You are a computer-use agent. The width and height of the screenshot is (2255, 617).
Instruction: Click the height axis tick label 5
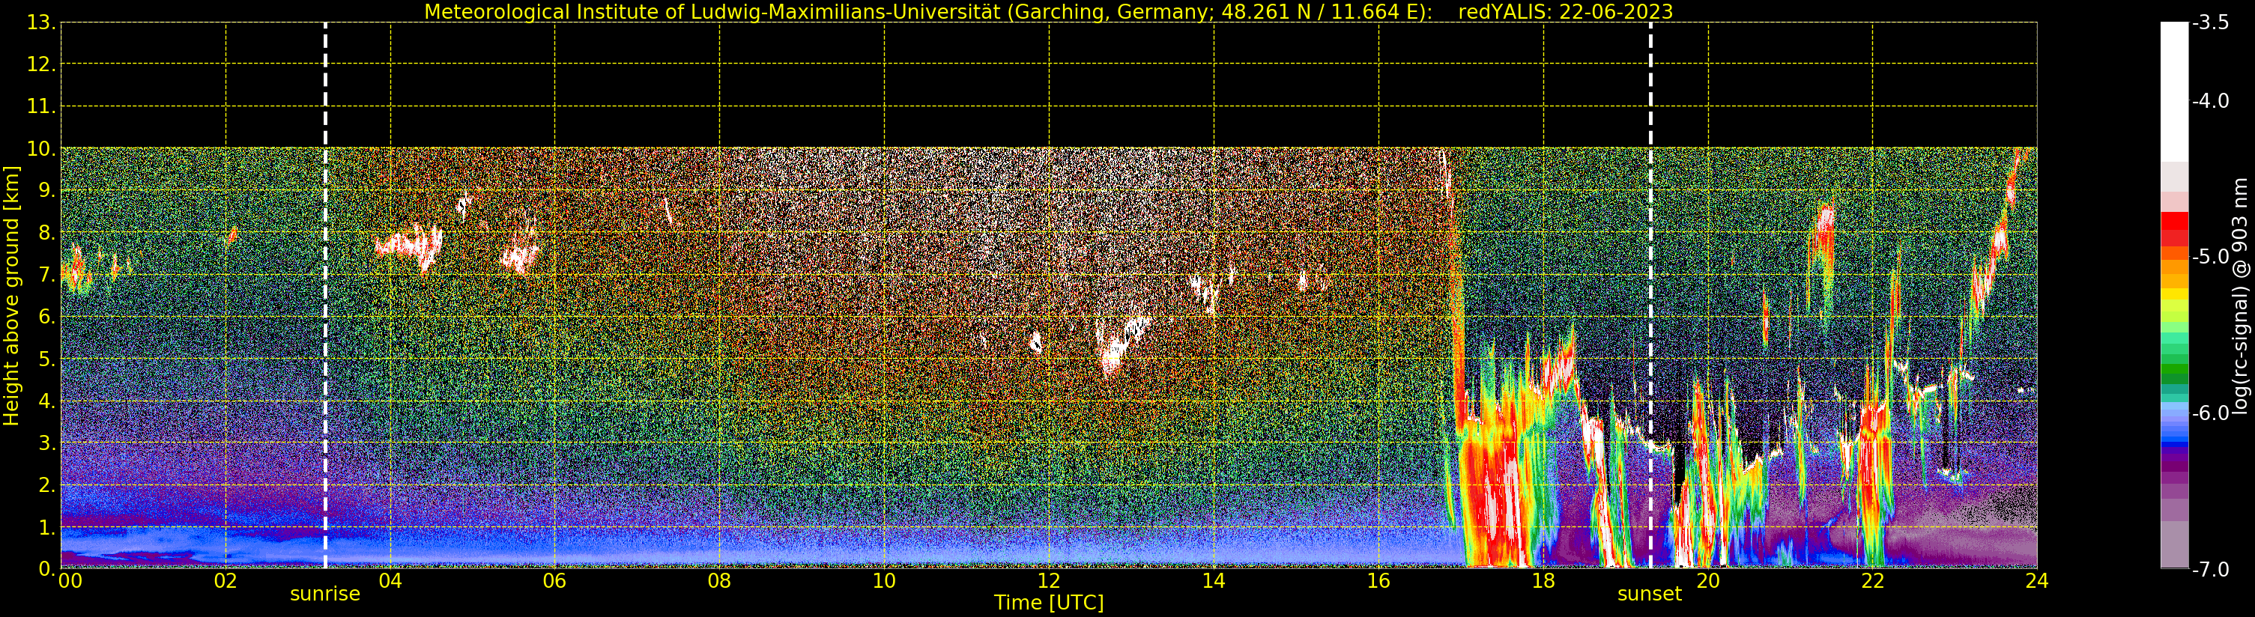click(46, 359)
